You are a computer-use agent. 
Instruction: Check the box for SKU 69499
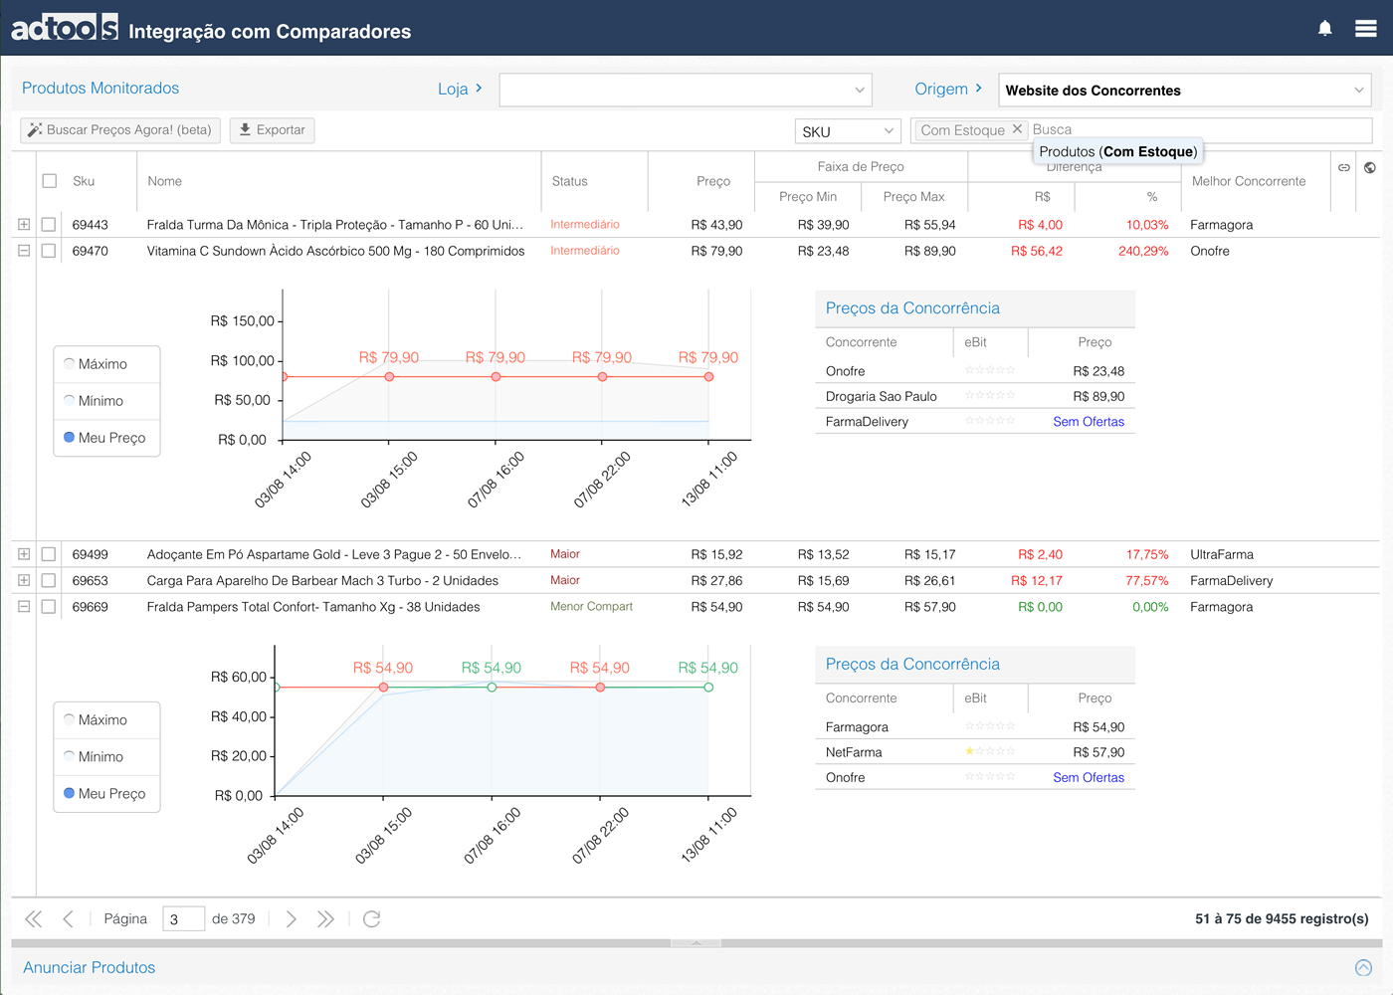point(48,554)
